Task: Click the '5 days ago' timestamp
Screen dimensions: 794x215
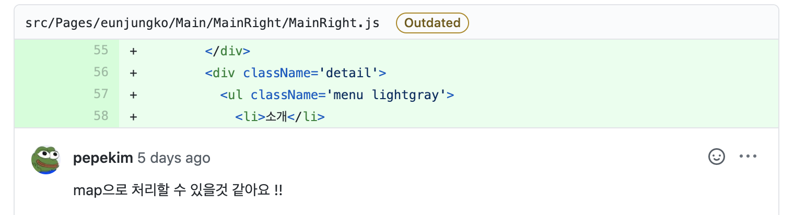Action: 174,158
